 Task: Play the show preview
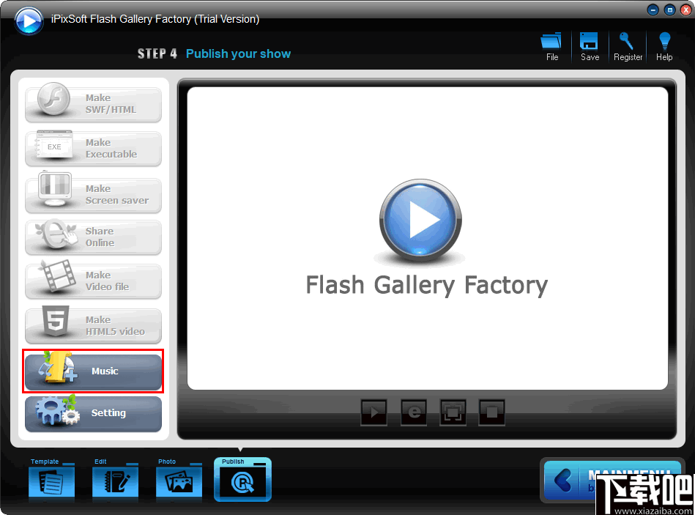[x=373, y=412]
